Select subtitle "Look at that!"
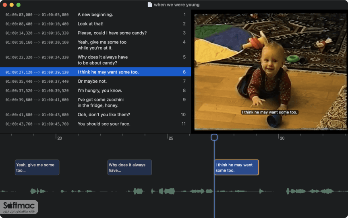348x218 pixels. click(x=95, y=24)
